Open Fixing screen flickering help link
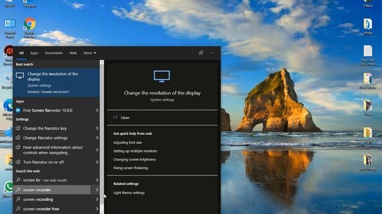The height and width of the screenshot is (214, 382). click(131, 168)
